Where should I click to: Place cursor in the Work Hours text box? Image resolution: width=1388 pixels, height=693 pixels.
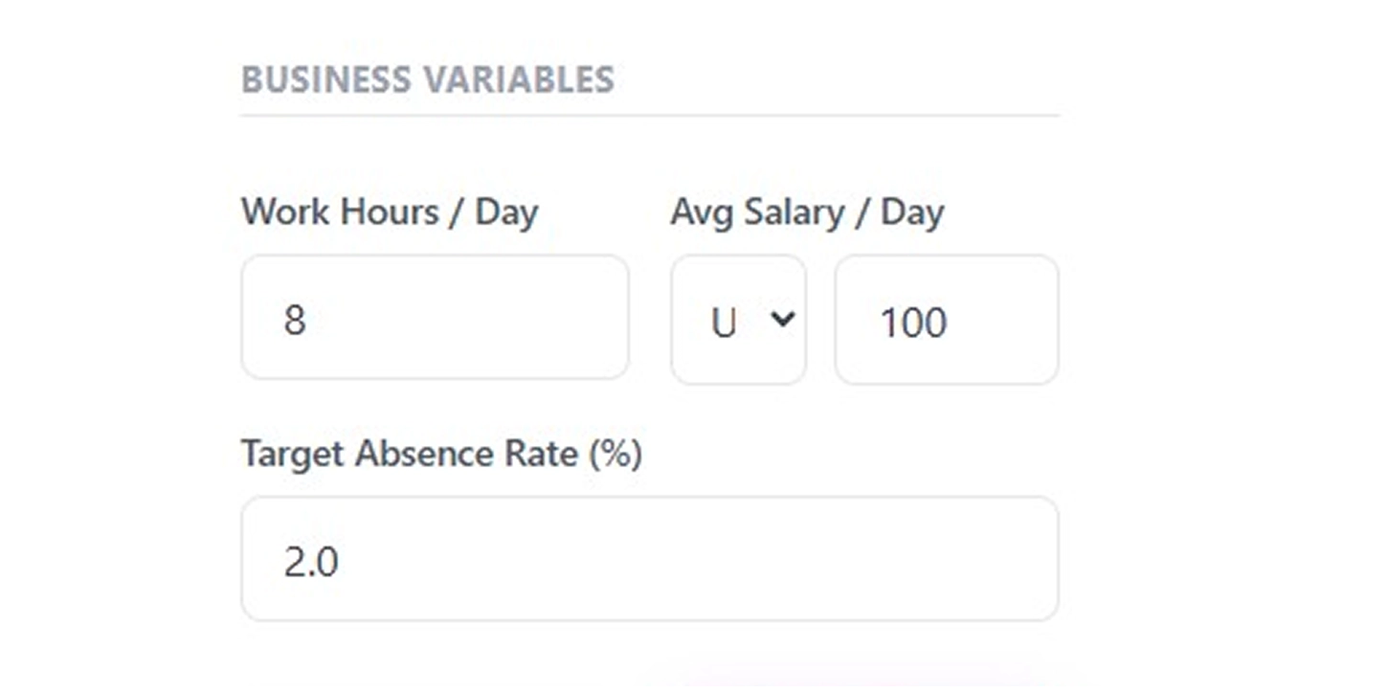[434, 316]
